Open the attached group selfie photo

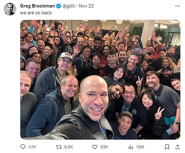pos(100,80)
